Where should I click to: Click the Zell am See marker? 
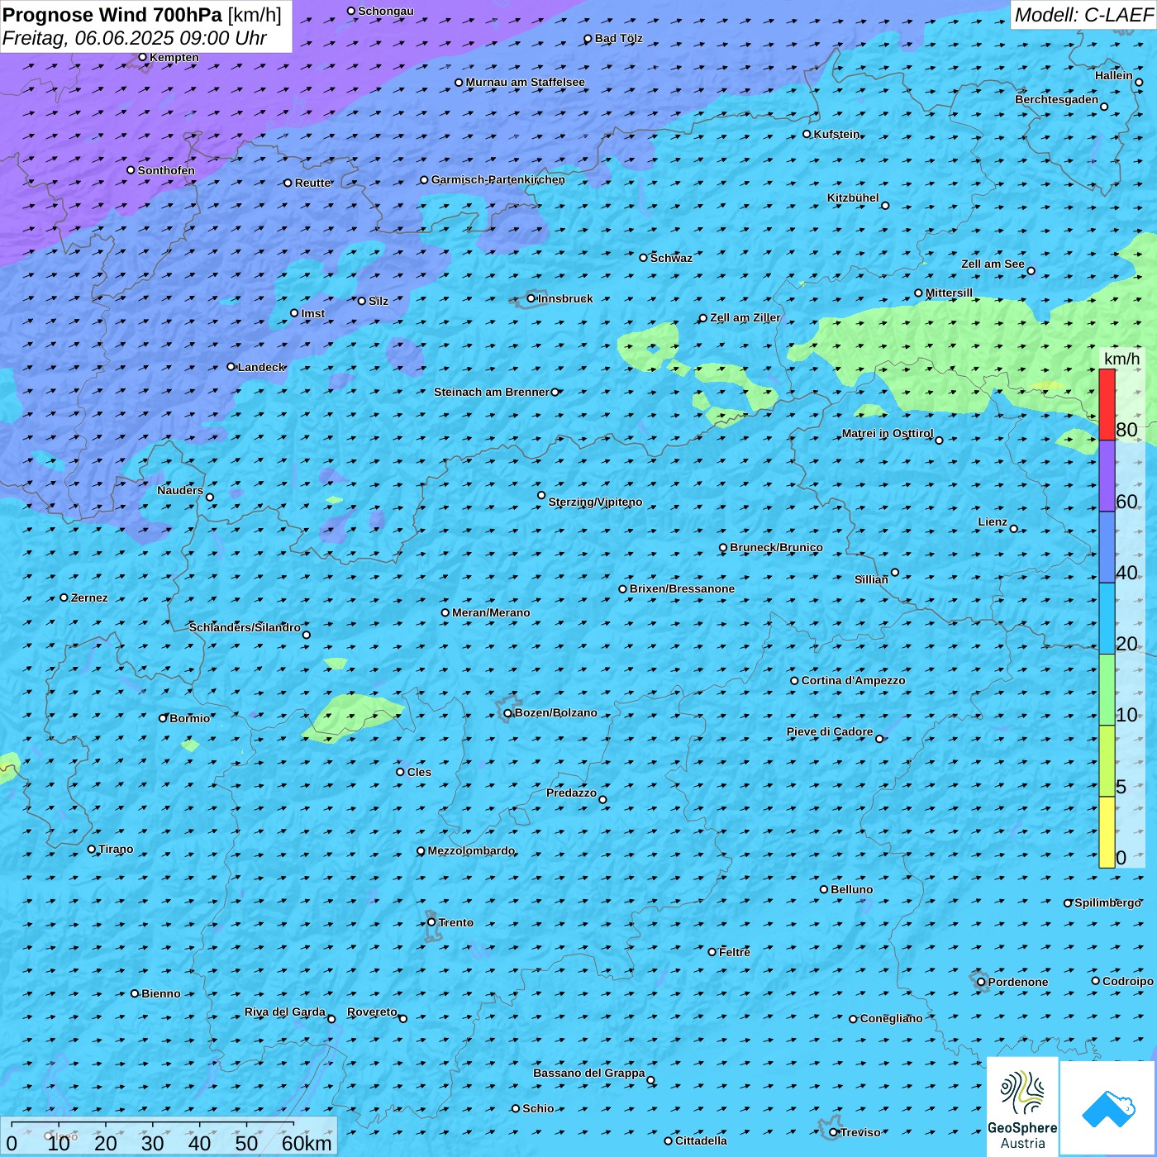[1031, 270]
